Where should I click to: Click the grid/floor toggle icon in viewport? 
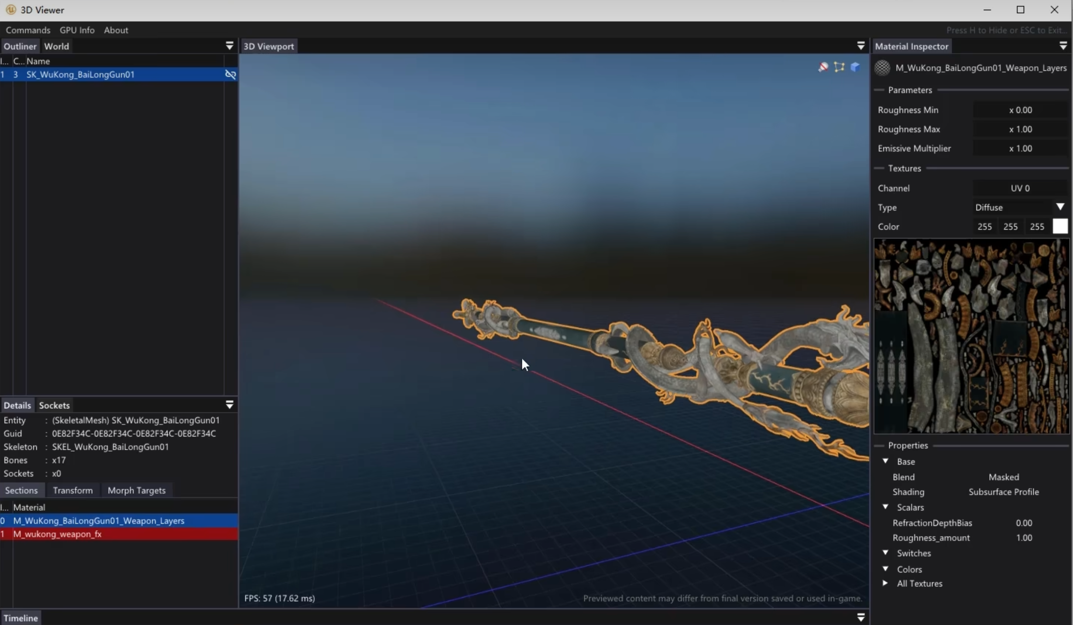[x=839, y=67]
